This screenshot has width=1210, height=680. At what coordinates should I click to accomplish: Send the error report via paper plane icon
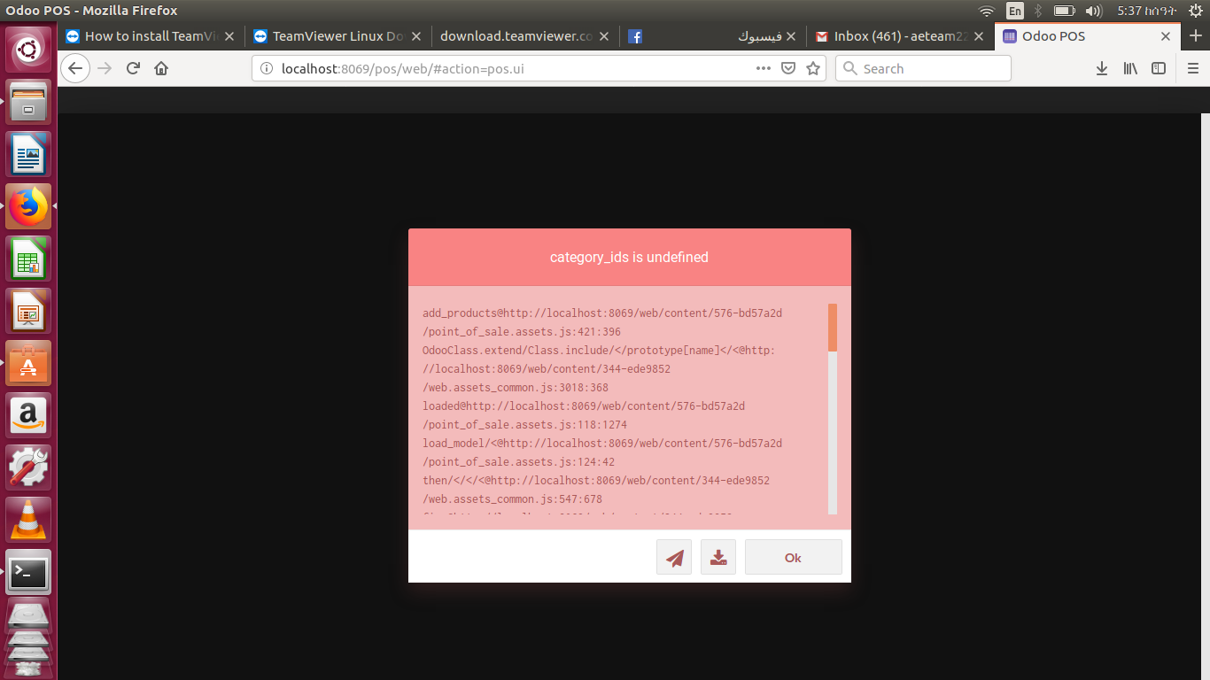[x=674, y=557]
